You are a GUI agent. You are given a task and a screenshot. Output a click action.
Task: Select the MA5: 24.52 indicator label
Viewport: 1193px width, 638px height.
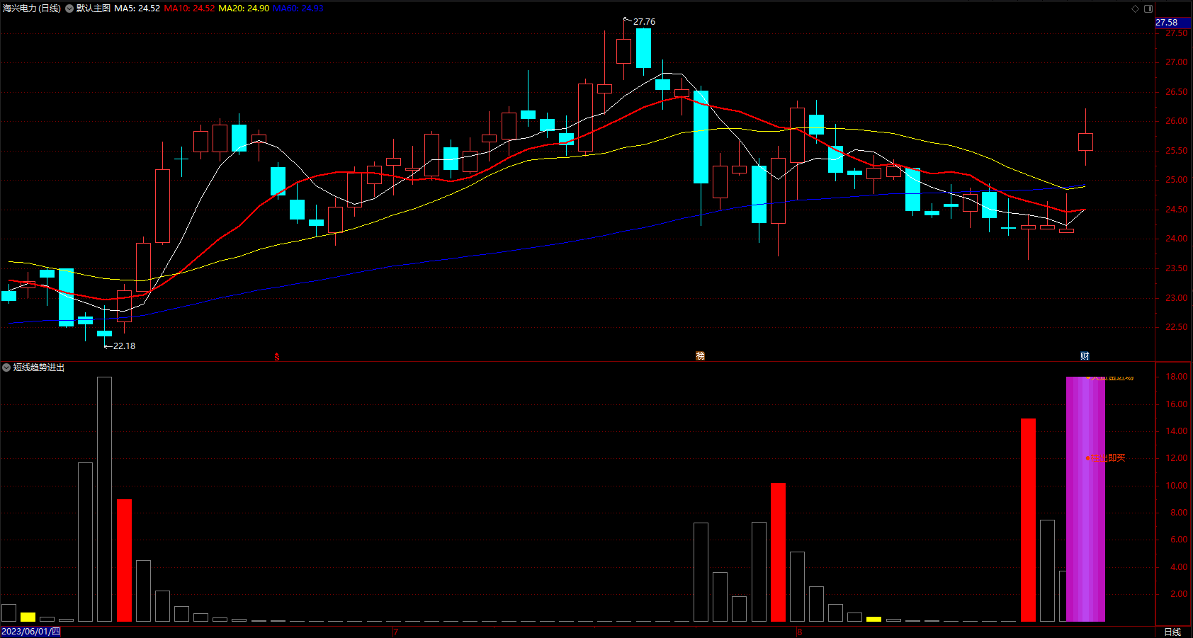click(137, 8)
